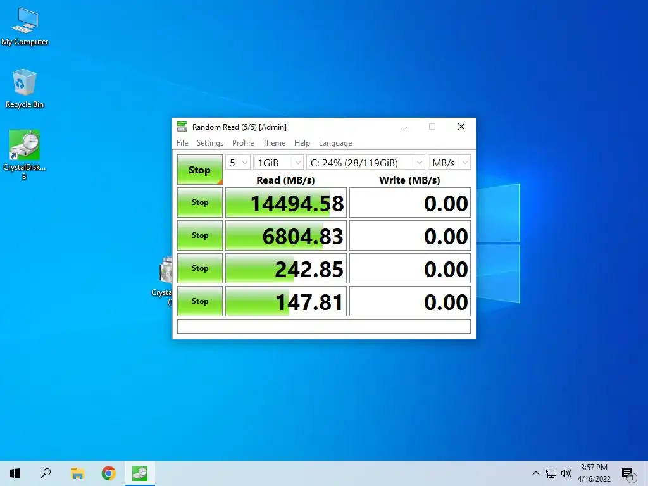The height and width of the screenshot is (486, 648).
Task: Open the Recycle Bin desktop icon
Action: coord(25,89)
